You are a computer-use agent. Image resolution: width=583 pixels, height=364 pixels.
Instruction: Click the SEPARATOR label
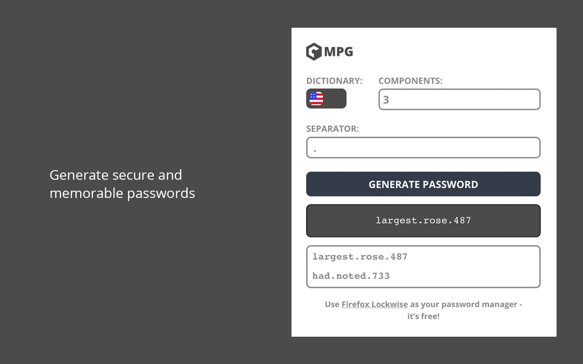[332, 129]
